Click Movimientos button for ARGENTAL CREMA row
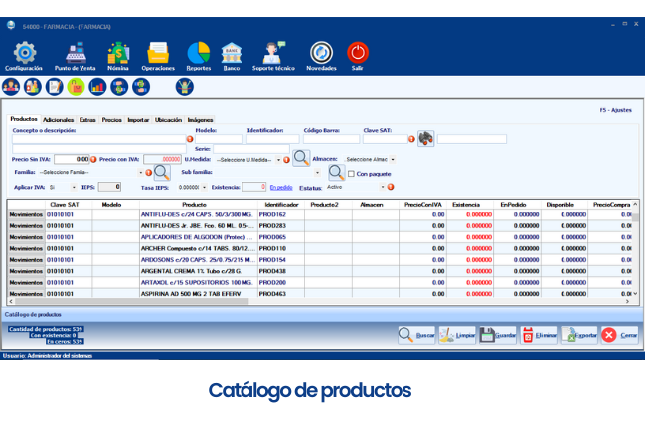 pyautogui.click(x=26, y=271)
